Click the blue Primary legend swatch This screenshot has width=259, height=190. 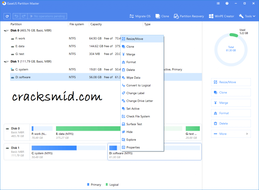tap(88, 184)
